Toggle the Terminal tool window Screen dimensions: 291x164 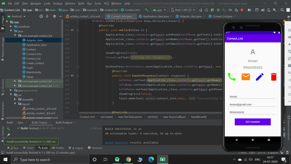pyautogui.click(x=95, y=148)
